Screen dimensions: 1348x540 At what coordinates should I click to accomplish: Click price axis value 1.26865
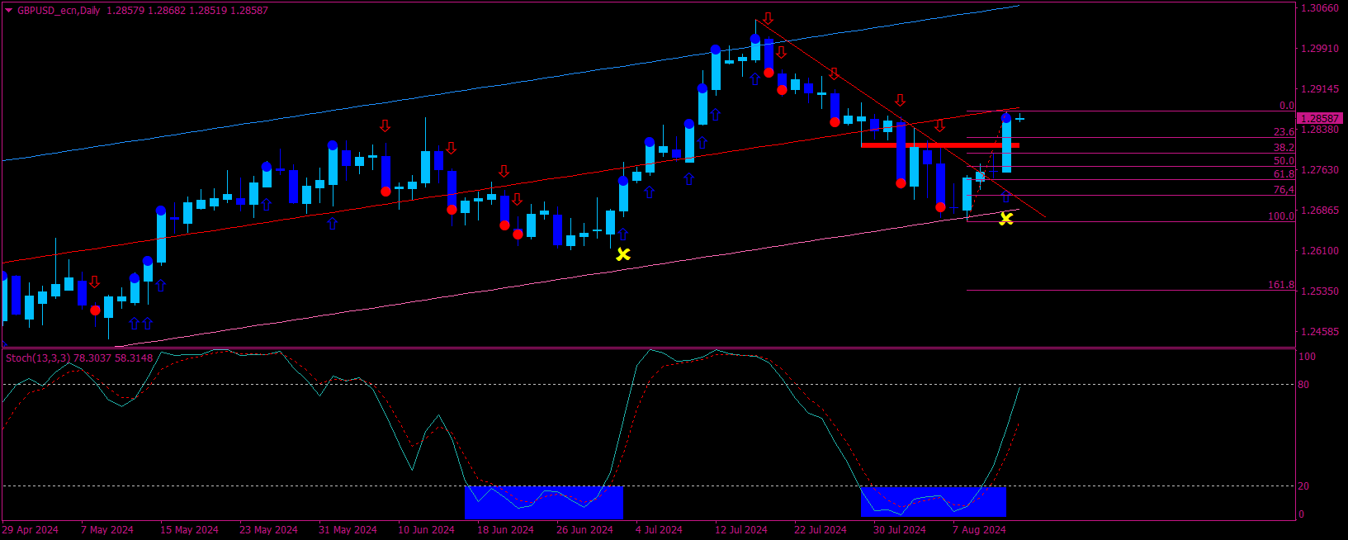tap(1320, 211)
